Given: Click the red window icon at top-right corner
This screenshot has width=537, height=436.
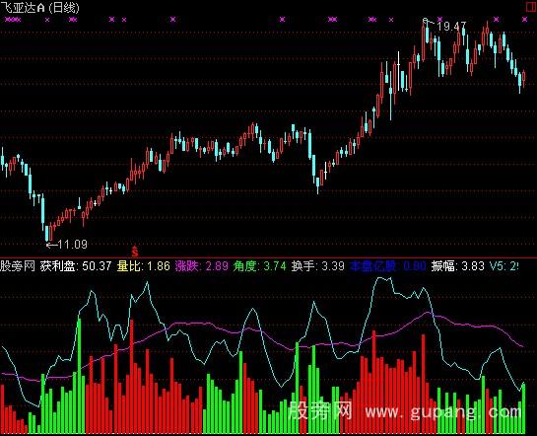Looking at the screenshot, I should [531, 8].
